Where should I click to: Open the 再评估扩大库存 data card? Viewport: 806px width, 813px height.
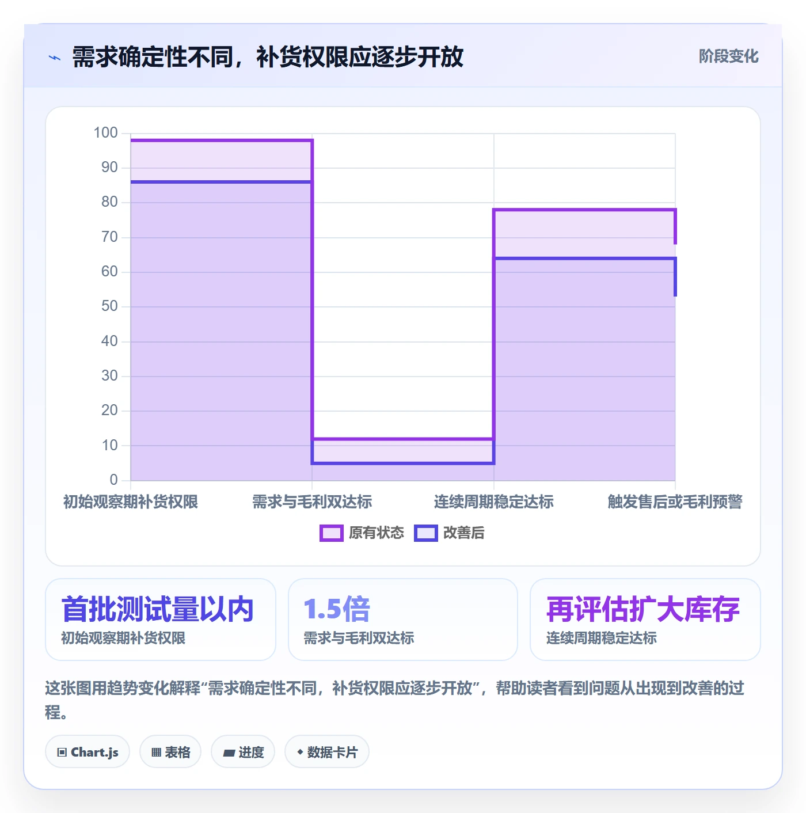(645, 620)
